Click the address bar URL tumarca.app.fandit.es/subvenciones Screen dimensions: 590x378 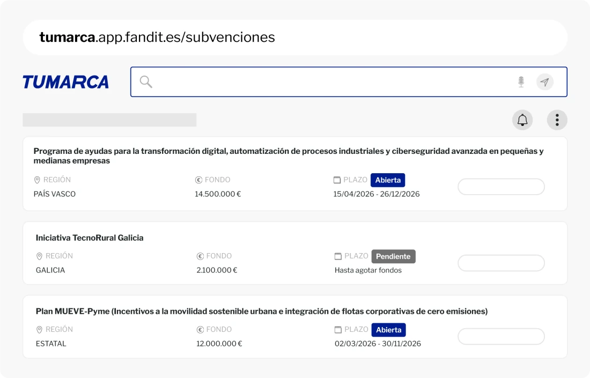[x=157, y=37]
